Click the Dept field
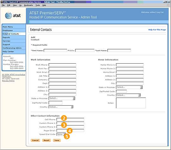 click(x=62, y=83)
